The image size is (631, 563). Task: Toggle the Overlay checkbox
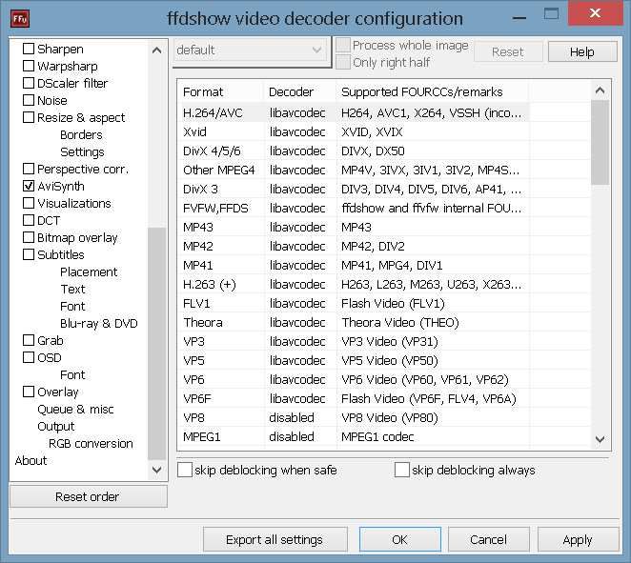click(x=29, y=392)
